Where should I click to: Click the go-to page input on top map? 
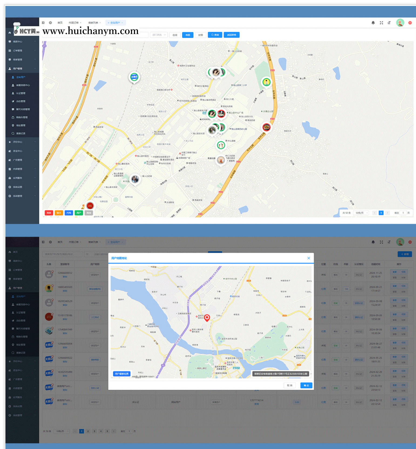click(x=403, y=213)
